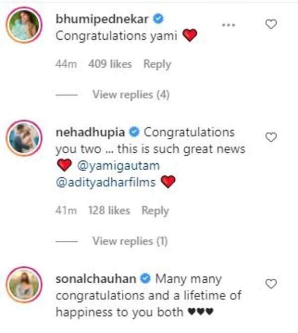Like nehadhupia's comment with the heart
This screenshot has width=298, height=333.
coord(271,137)
